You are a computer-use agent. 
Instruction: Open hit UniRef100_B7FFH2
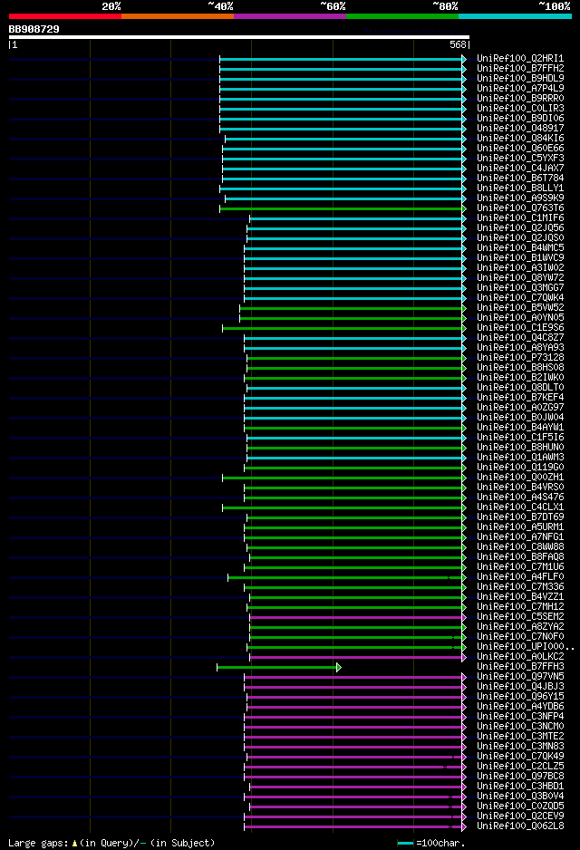coord(520,68)
